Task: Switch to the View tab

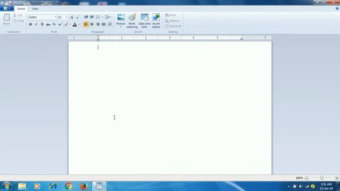Action: click(35, 8)
